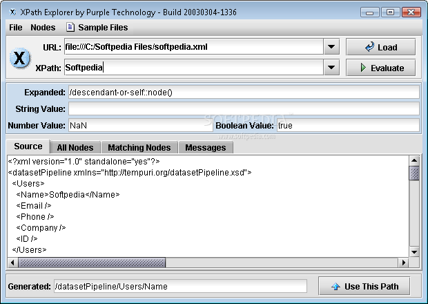
Task: Open the Sample Files menu
Action: pyautogui.click(x=97, y=28)
